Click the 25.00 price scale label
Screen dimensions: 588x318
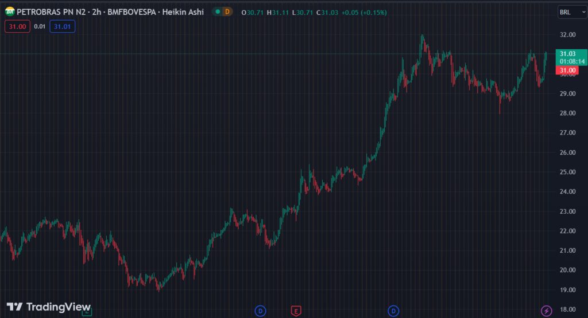[568, 172]
